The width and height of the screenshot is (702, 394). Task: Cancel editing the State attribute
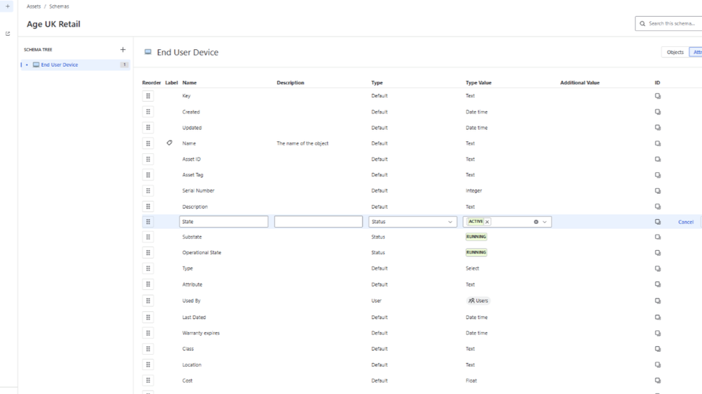tap(685, 222)
